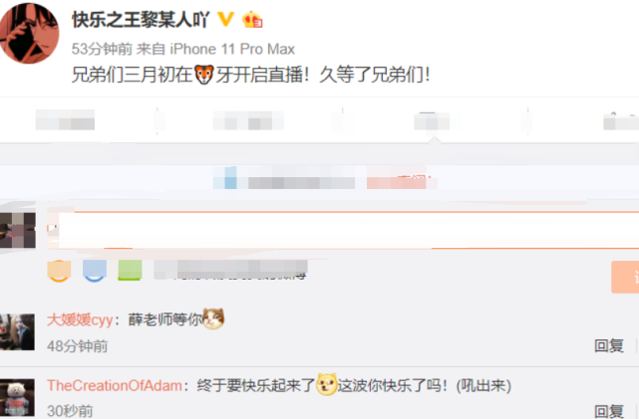Click 回复 on 大媛媛cyy's comment
The width and height of the screenshot is (639, 419).
click(609, 345)
